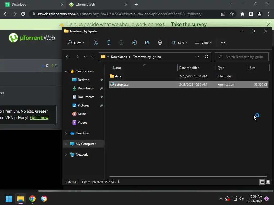The image size is (274, 205).
Task: Open recent locations dropdown arrow
Action: click(85, 57)
